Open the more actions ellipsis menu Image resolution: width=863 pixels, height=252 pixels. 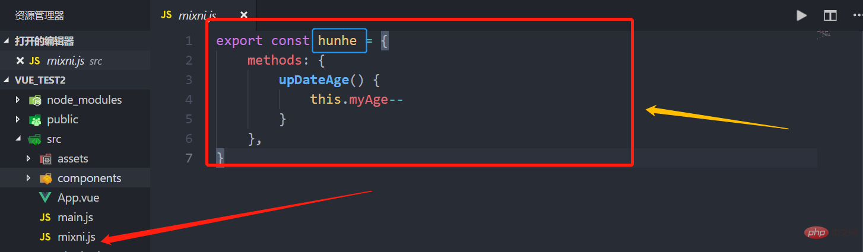click(x=855, y=15)
